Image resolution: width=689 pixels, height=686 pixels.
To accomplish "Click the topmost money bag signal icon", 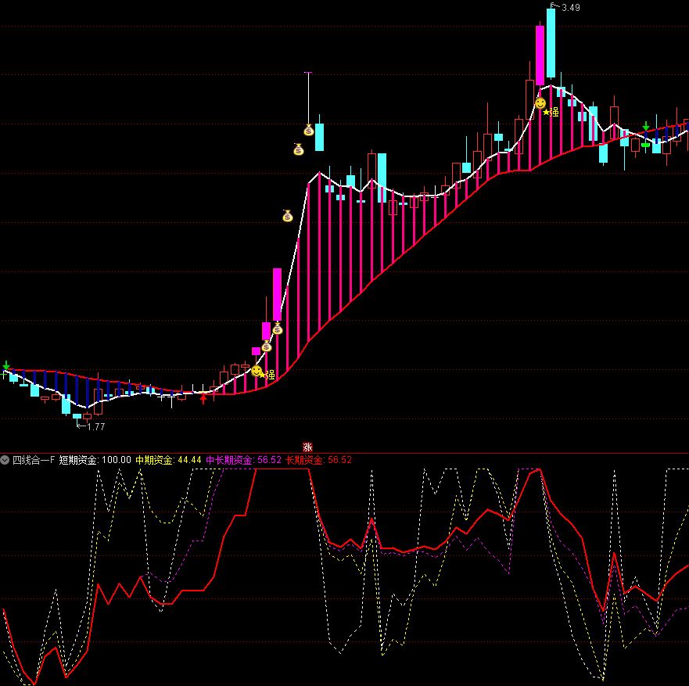I will tap(309, 130).
